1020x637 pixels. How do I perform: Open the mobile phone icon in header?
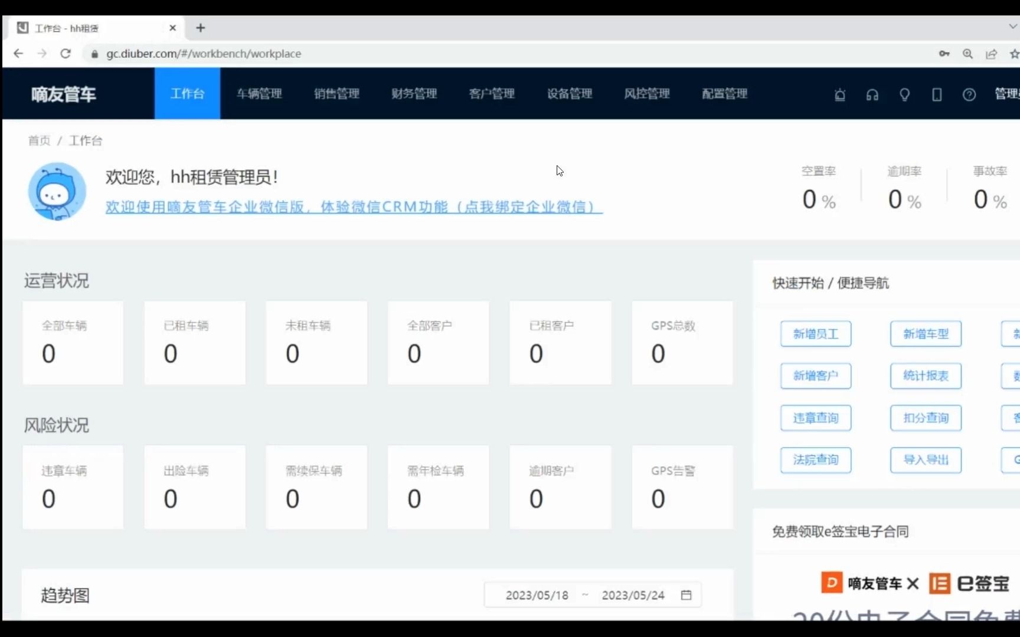click(937, 94)
